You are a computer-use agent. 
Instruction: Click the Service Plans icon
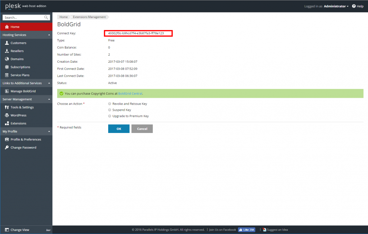point(7,75)
